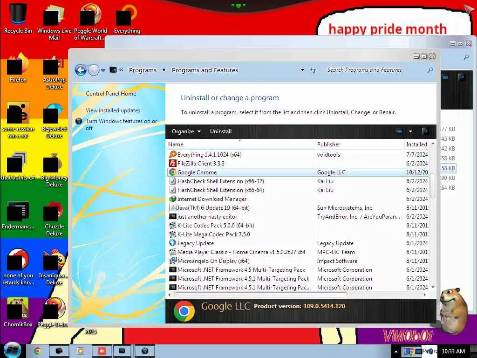Screen dimensions: 477x358
Task: Select the Google Chrome program row
Action: point(298,172)
